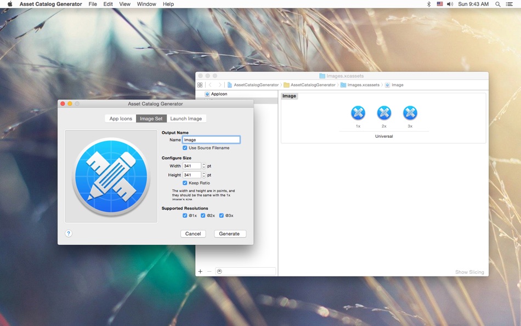Click the Height stepper arrows
The height and width of the screenshot is (326, 521).
click(x=204, y=175)
